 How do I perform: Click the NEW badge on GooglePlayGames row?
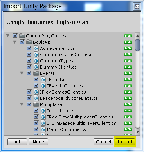(x=128, y=36)
